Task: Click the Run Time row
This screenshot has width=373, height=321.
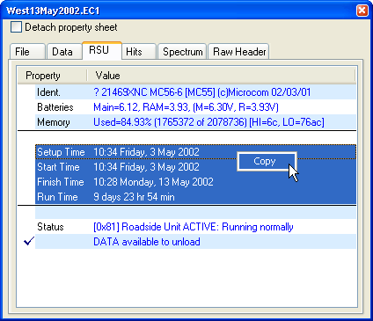Action: pyautogui.click(x=195, y=197)
